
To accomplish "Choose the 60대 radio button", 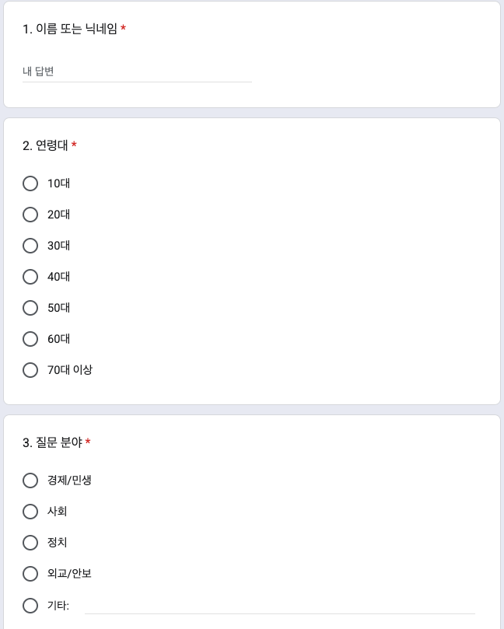I will [x=30, y=339].
